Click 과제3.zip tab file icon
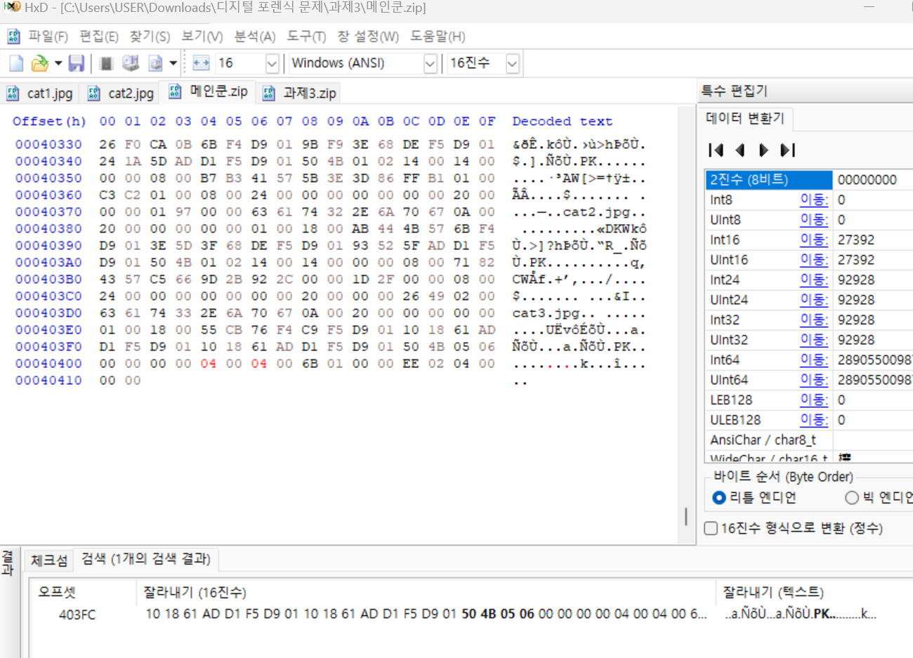Screen dimensions: 913x658 click(269, 93)
